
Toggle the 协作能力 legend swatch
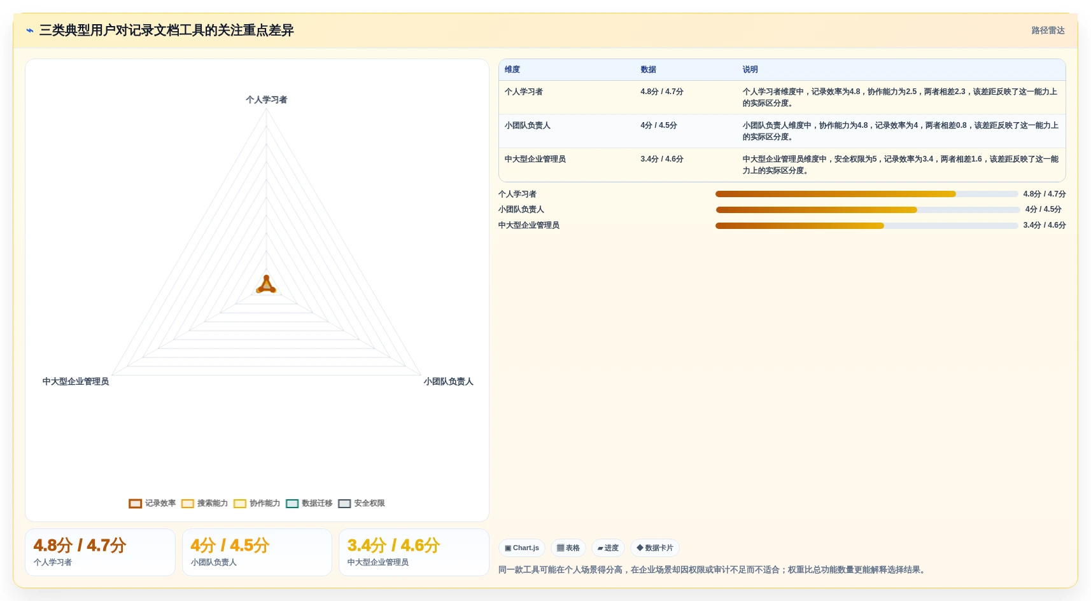click(x=239, y=504)
